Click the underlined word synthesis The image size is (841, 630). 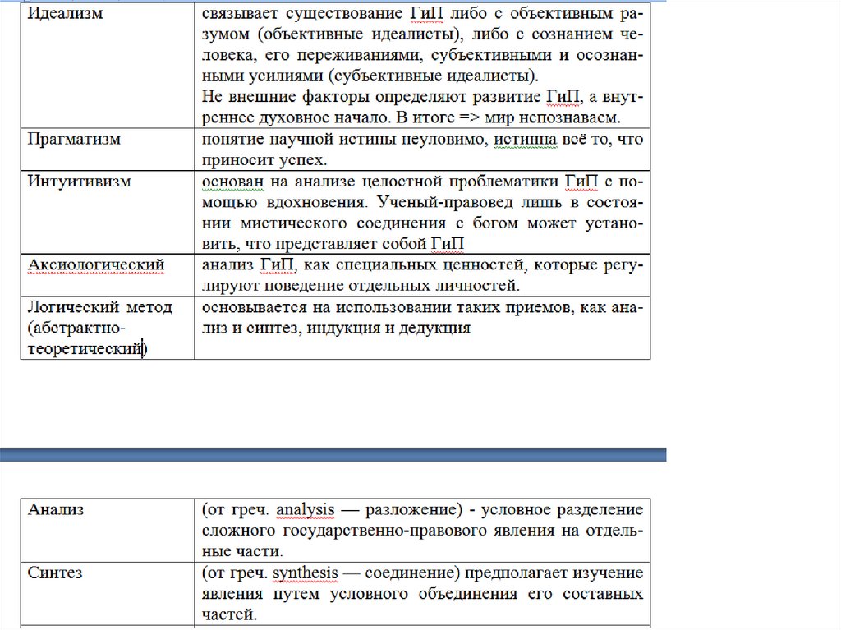[306, 573]
